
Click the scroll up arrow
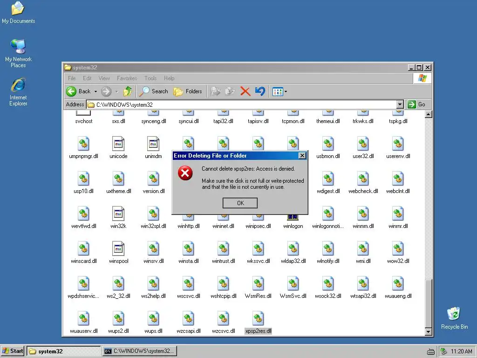(x=429, y=115)
